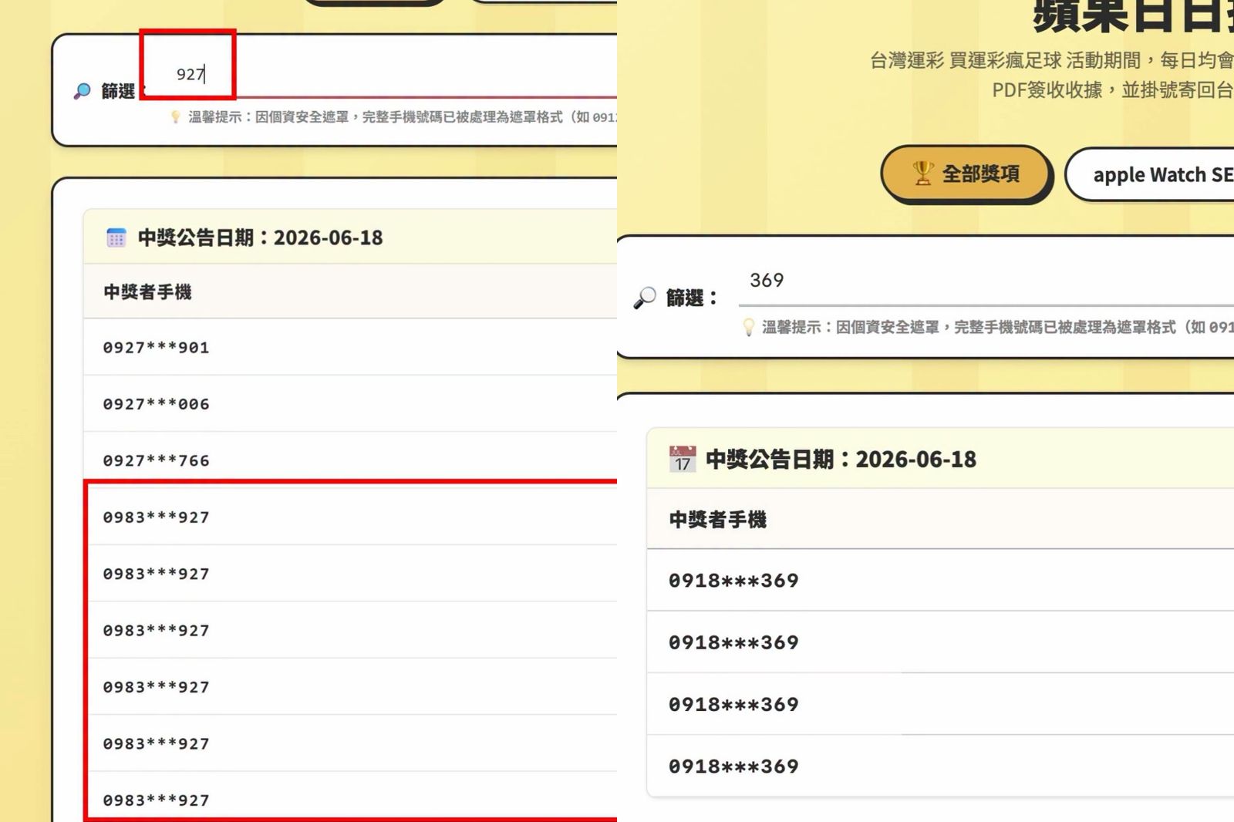This screenshot has height=822, width=1234.
Task: Click 中獎者手機 column header in left table
Action: 147,292
